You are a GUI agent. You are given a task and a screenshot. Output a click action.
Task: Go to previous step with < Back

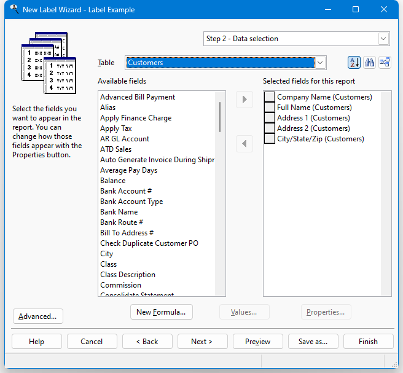click(147, 342)
